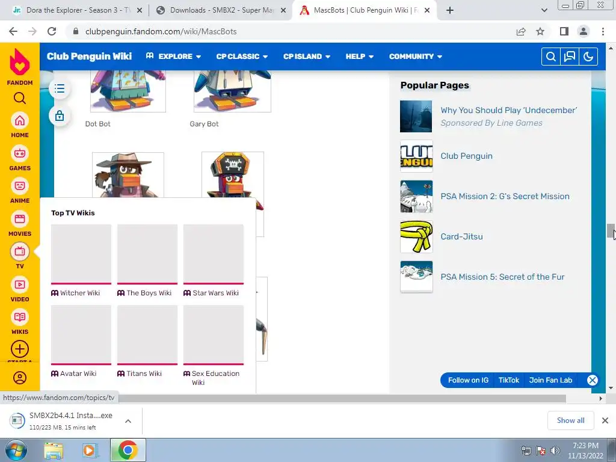
Task: Open the wiki discussions icon
Action: tap(570, 57)
